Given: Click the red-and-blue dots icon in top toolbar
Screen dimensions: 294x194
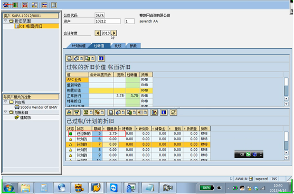Looking at the screenshot, I should click(x=44, y=5).
